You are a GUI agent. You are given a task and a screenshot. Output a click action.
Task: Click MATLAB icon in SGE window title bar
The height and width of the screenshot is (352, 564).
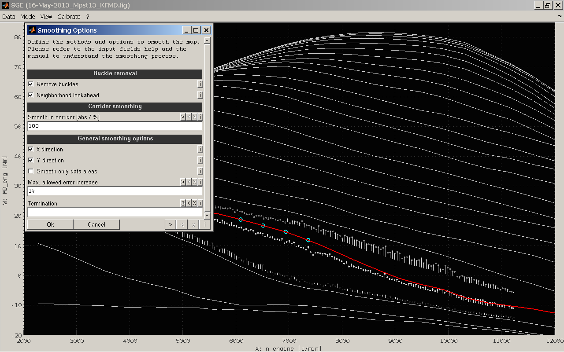point(5,5)
